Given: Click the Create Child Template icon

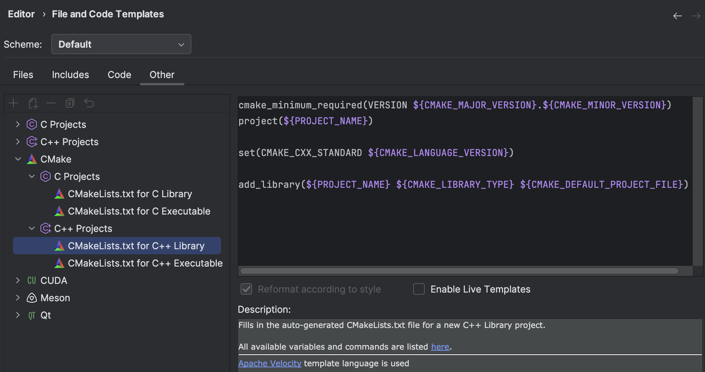Looking at the screenshot, I should [x=33, y=103].
